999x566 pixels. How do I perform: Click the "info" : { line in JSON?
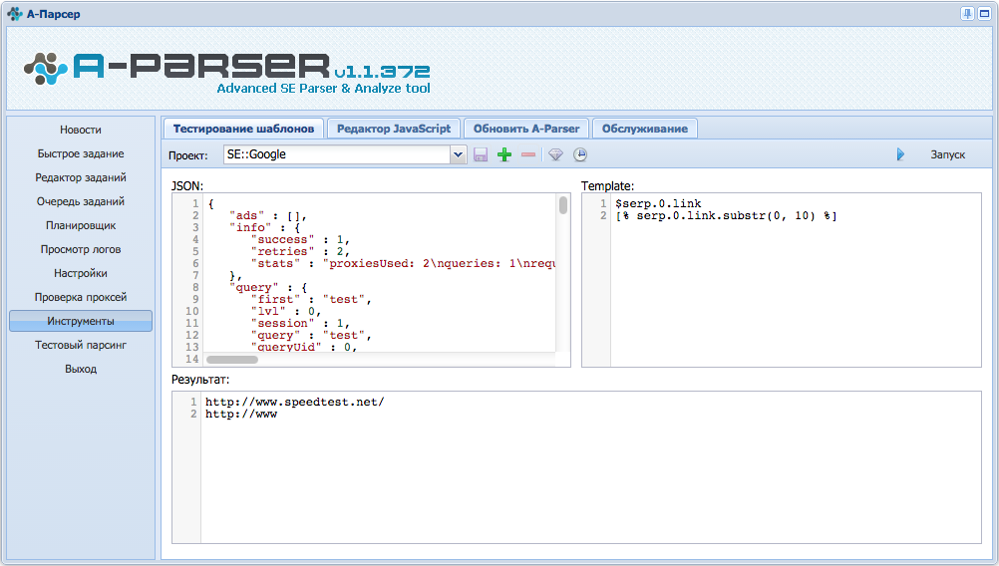tap(264, 227)
